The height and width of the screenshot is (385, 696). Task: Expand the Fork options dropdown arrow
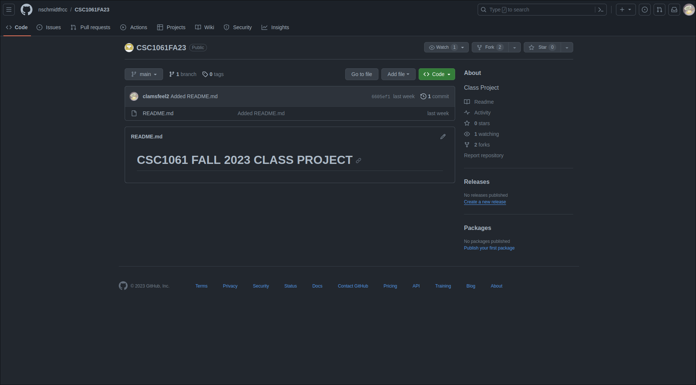coord(515,47)
